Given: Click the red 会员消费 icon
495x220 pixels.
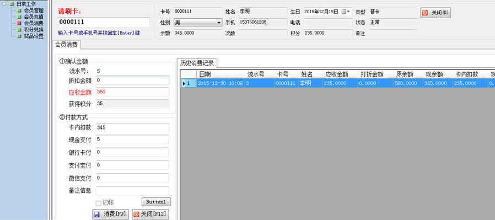Looking at the screenshot, I should point(19,23).
